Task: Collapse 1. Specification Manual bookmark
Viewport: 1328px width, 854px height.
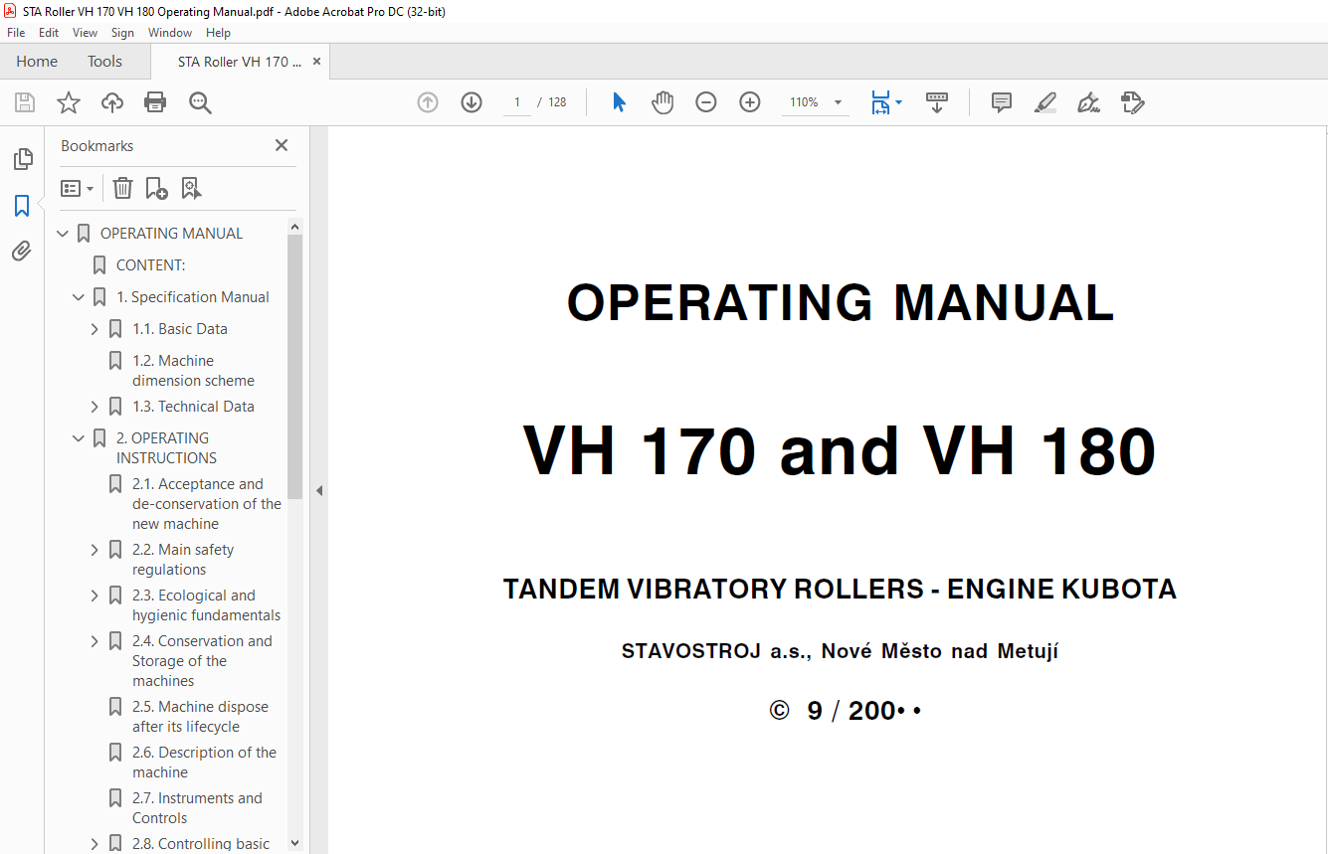Action: (x=80, y=297)
